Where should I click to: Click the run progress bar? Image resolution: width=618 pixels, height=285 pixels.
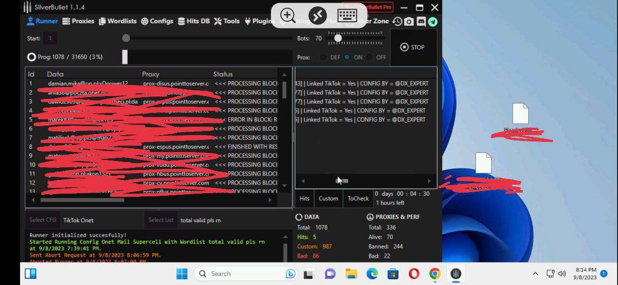207,57
